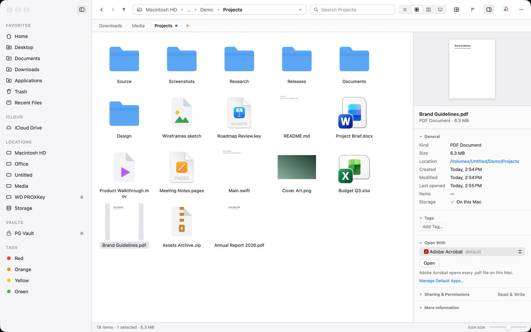Click the move-to arrow toolbar icon
The width and height of the screenshot is (531, 332).
click(456, 9)
